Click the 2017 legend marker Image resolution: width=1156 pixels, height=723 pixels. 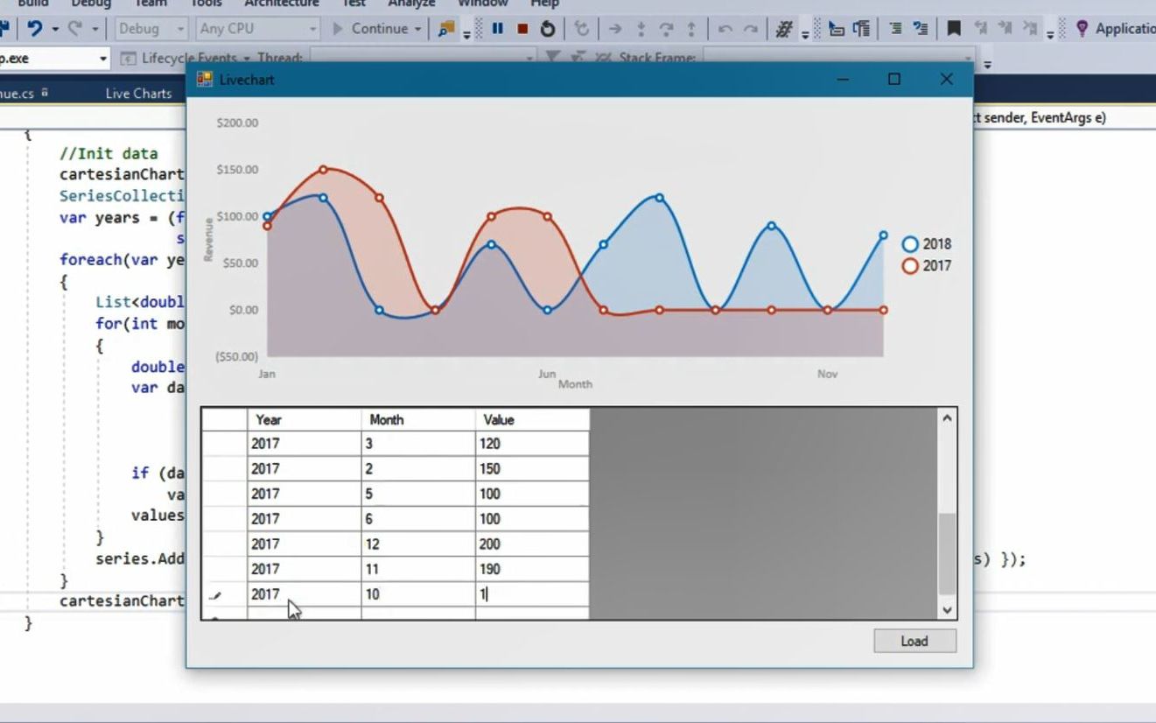pyautogui.click(x=910, y=265)
